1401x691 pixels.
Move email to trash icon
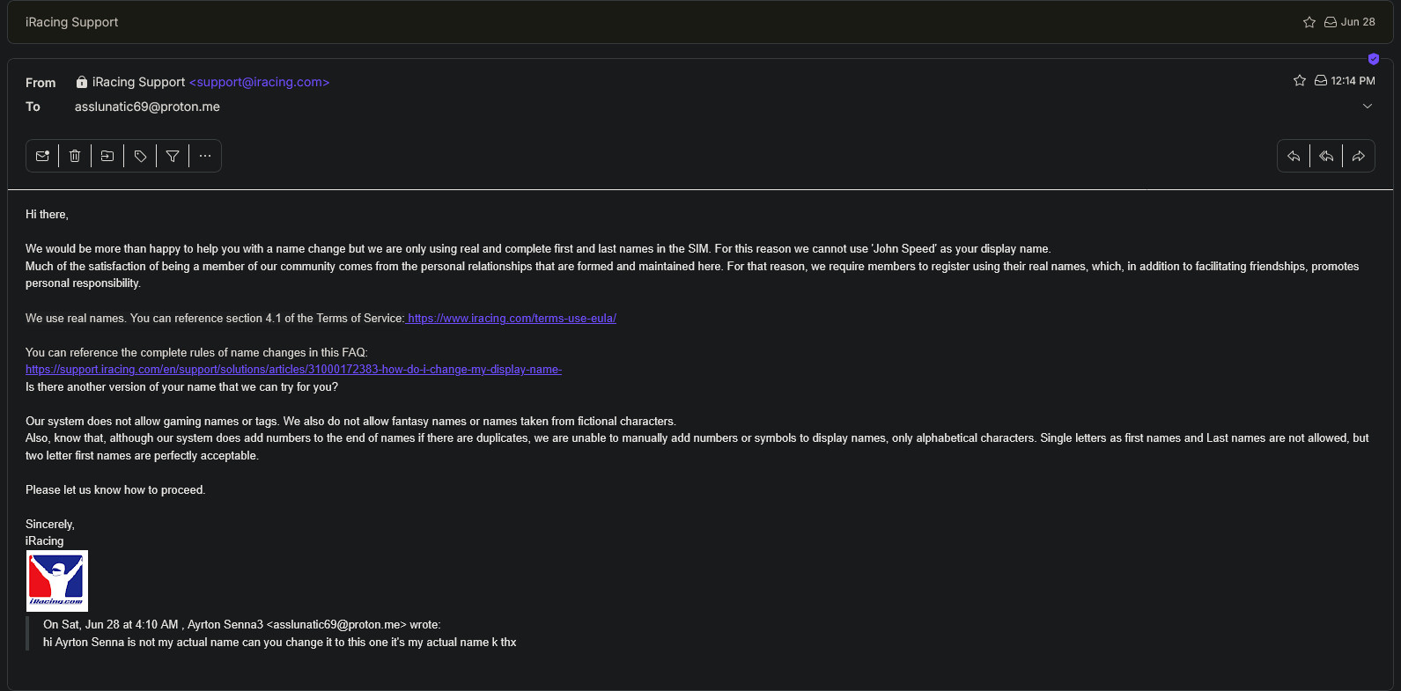75,156
